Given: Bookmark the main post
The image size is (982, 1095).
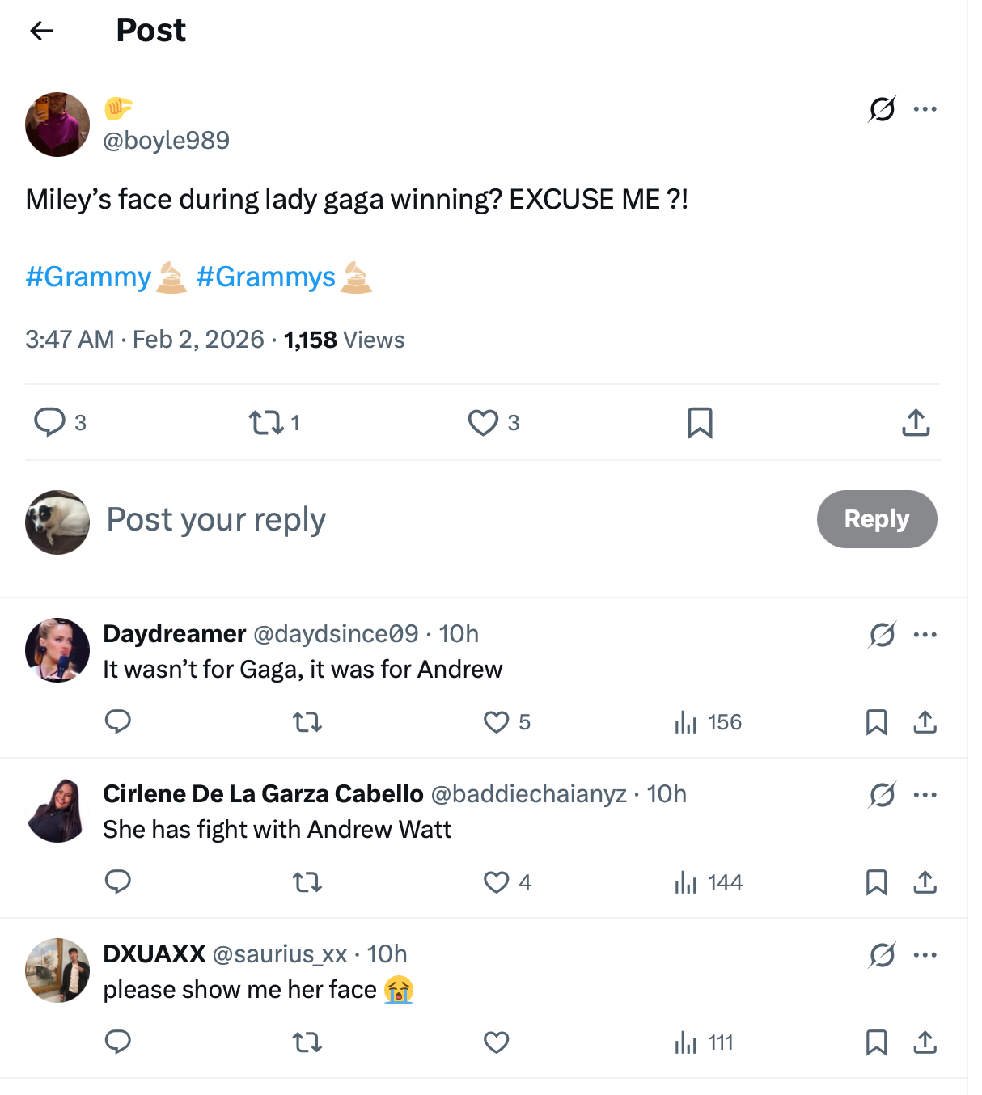Looking at the screenshot, I should pyautogui.click(x=700, y=422).
